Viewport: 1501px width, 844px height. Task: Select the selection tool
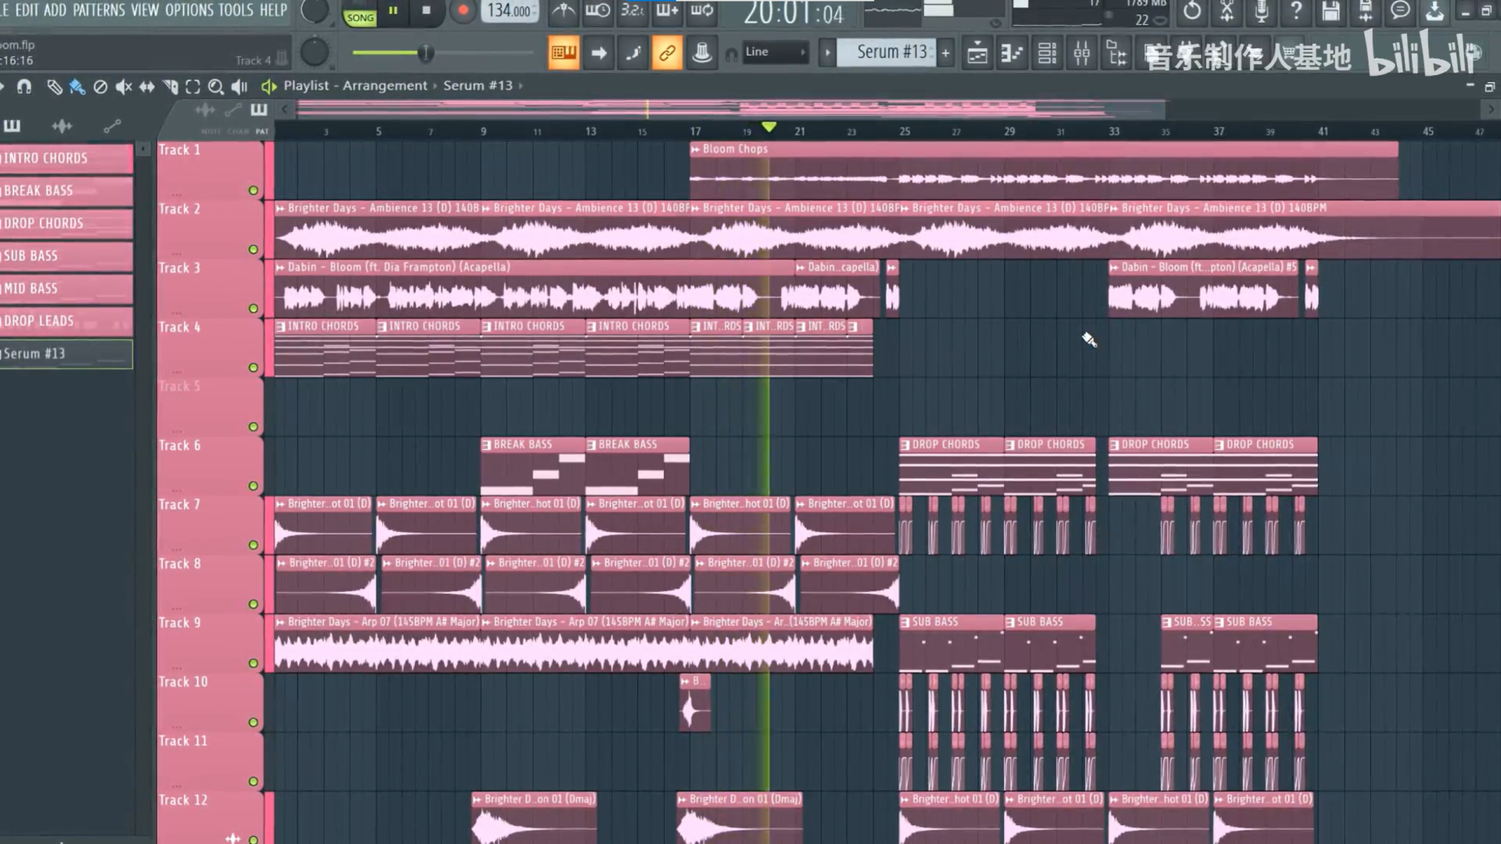[x=192, y=87]
